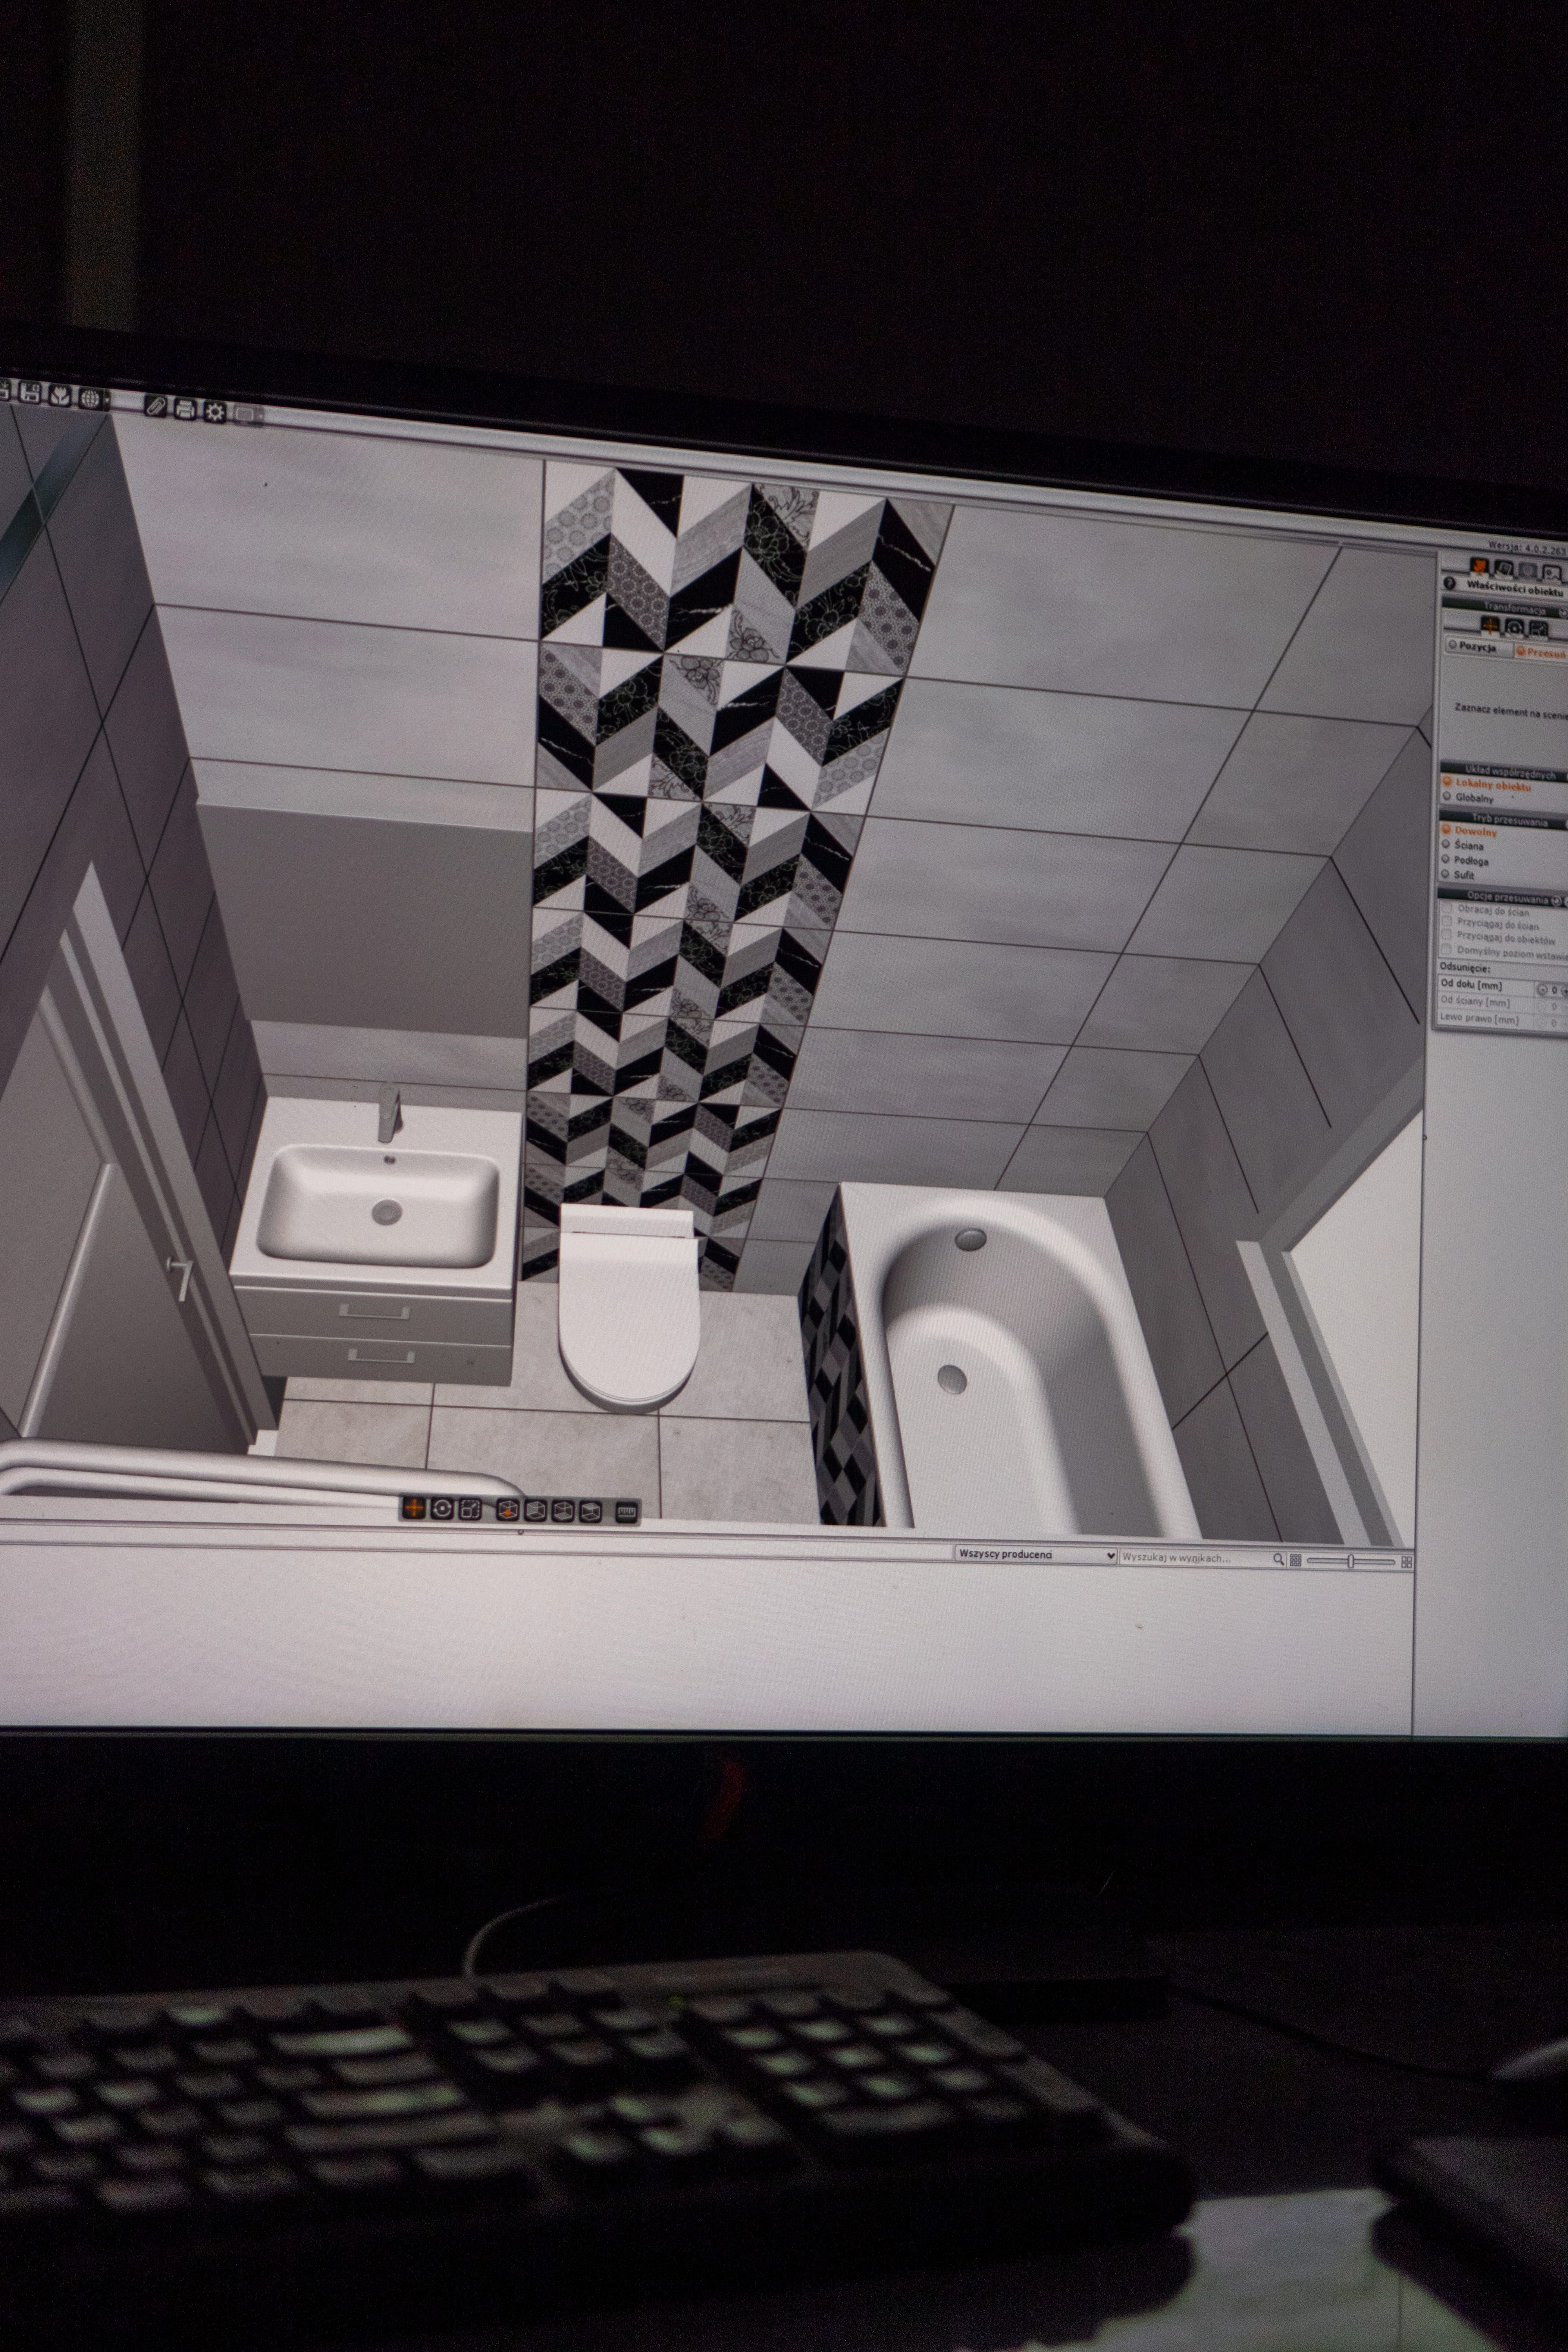The width and height of the screenshot is (1568, 2352).
Task: Toggle Domyślny poziom wstawiania checkbox
Action: coord(1447,950)
